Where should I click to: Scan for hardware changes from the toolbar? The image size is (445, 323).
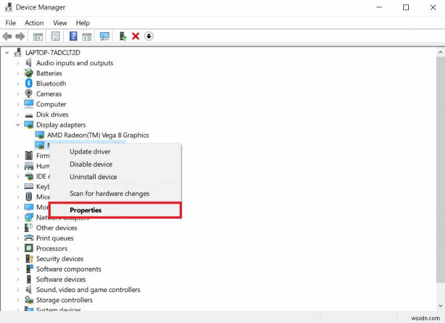click(105, 36)
